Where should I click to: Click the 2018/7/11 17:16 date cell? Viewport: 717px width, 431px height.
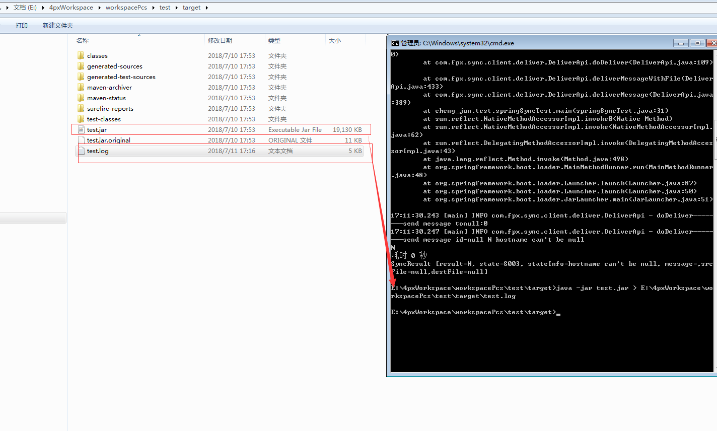point(232,151)
